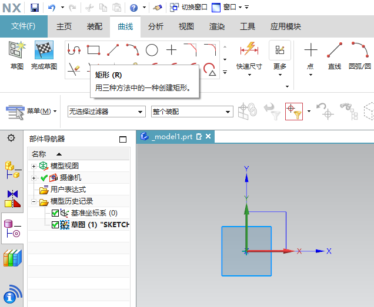Click the touch mode eraser icon
The height and width of the screenshot is (307, 374).
[x=158, y=8]
